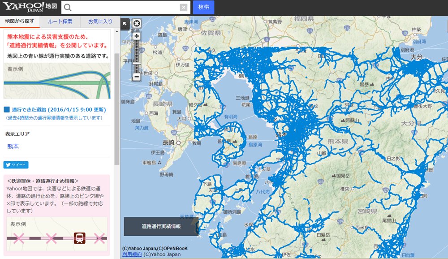Clear search field with X button
Image resolution: width=448 pixels, height=259 pixels.
184,8
